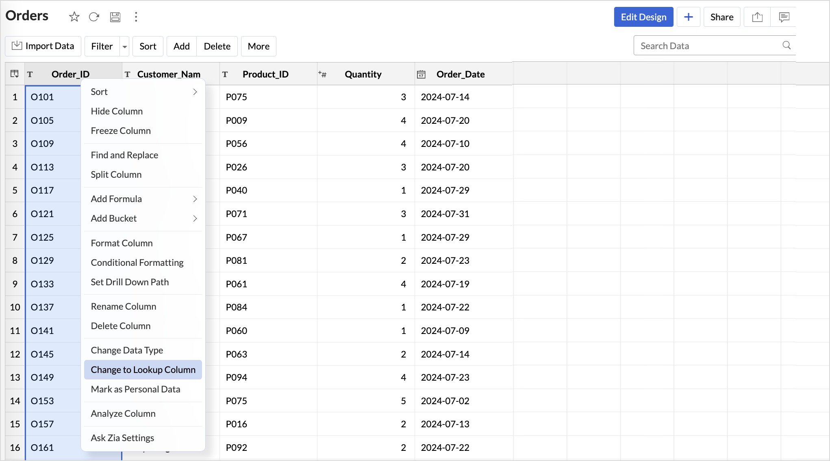The width and height of the screenshot is (830, 461).
Task: Click the blue plus create button
Action: pyautogui.click(x=688, y=17)
